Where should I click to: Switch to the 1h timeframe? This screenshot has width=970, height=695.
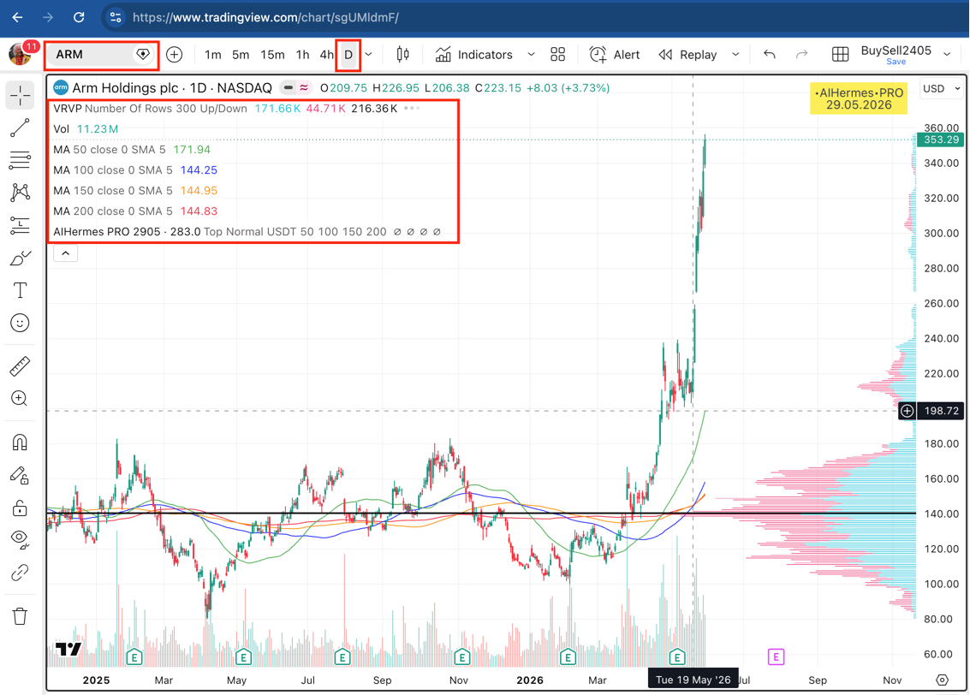click(x=302, y=55)
